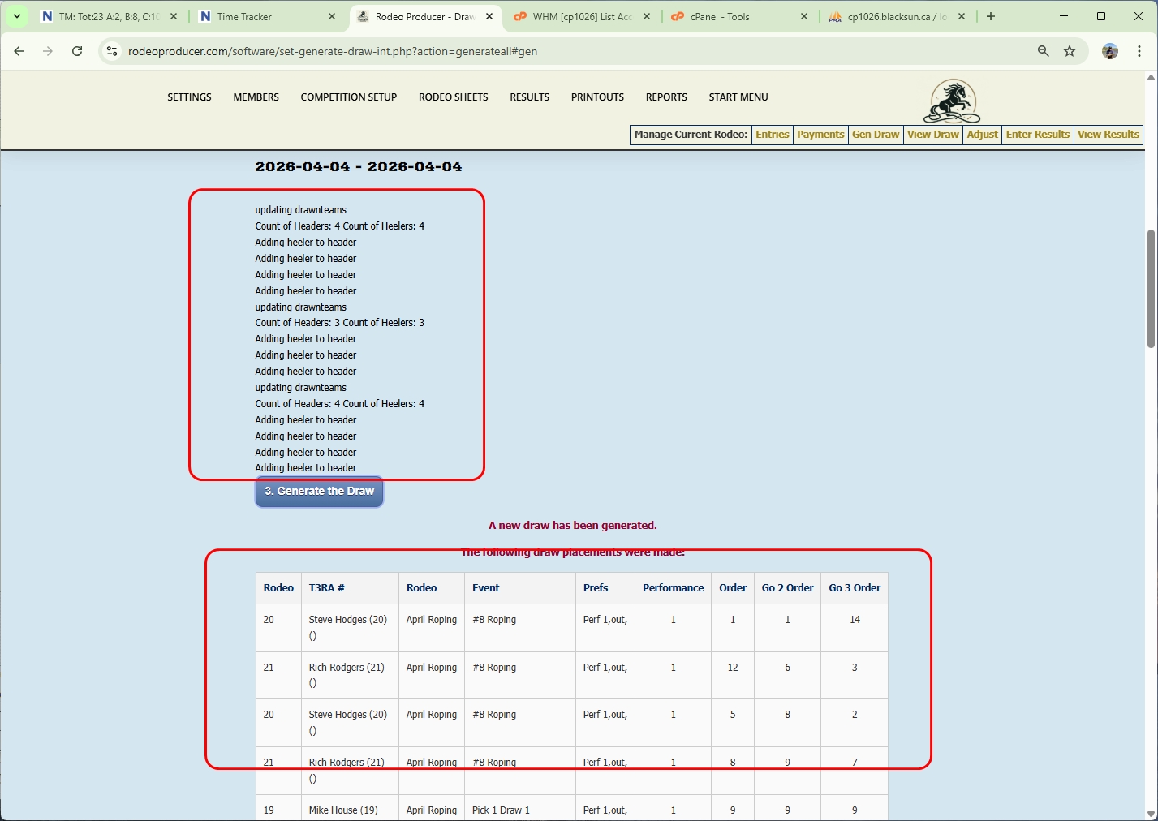1158x821 pixels.
Task: Click the Gen Draw link
Action: tap(876, 135)
